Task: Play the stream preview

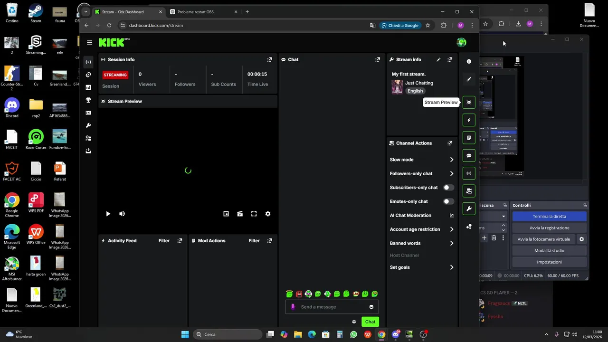Action: [108, 214]
